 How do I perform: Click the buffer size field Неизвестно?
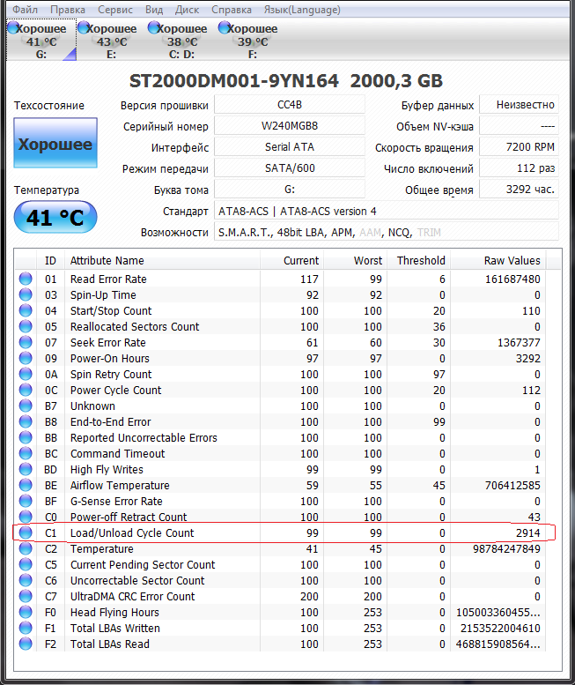pyautogui.click(x=519, y=105)
